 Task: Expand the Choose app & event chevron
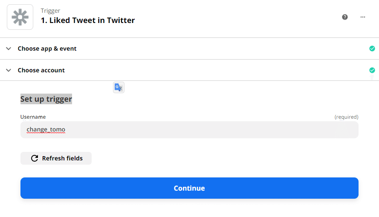pos(9,49)
